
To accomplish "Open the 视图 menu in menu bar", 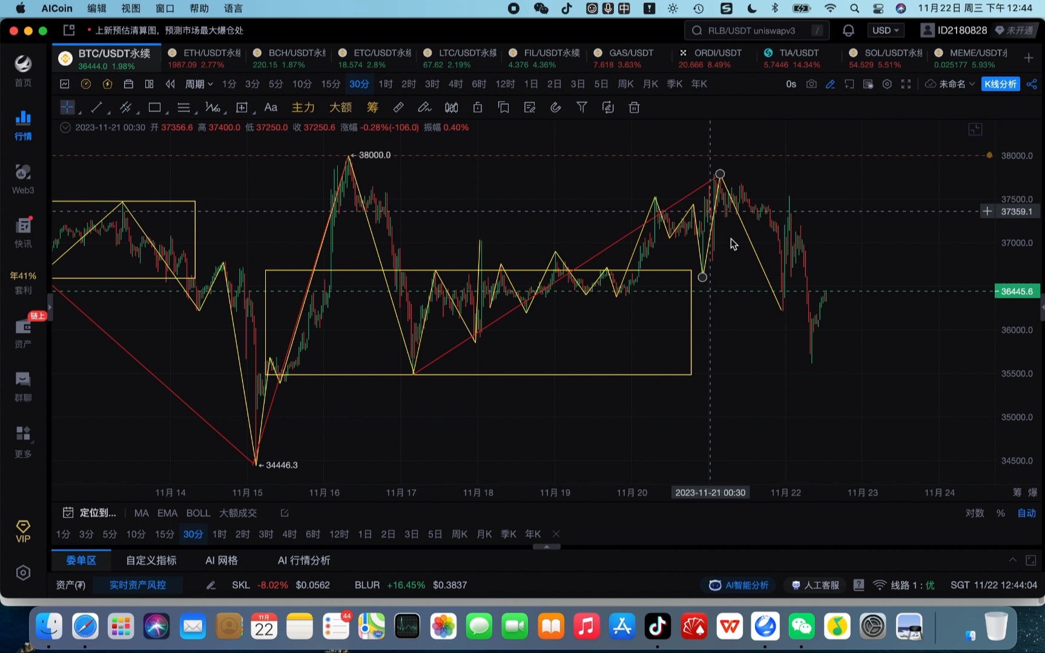I will pyautogui.click(x=131, y=8).
